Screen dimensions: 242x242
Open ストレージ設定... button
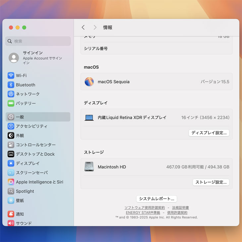(211, 182)
